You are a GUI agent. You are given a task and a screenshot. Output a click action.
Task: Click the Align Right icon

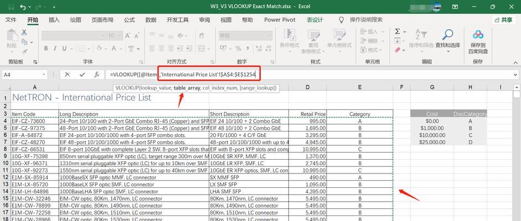(x=170, y=49)
